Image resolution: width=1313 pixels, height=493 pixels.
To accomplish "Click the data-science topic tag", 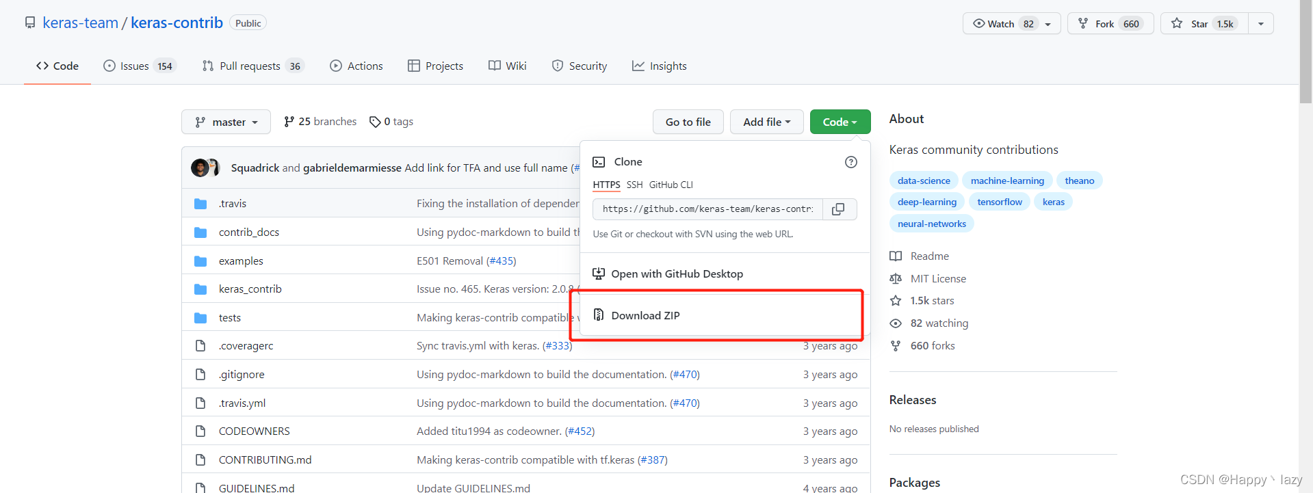I will click(x=924, y=181).
